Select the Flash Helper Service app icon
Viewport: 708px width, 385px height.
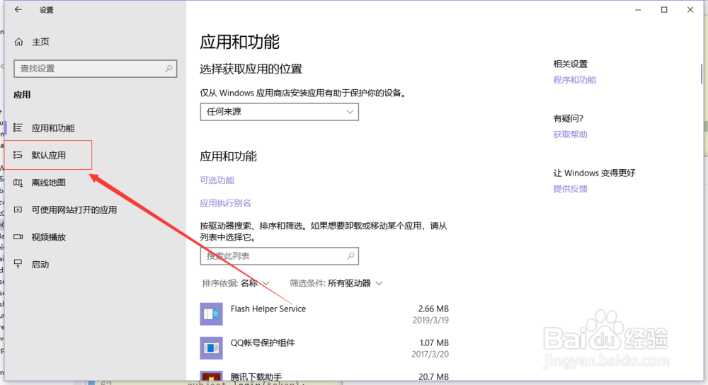(x=211, y=314)
